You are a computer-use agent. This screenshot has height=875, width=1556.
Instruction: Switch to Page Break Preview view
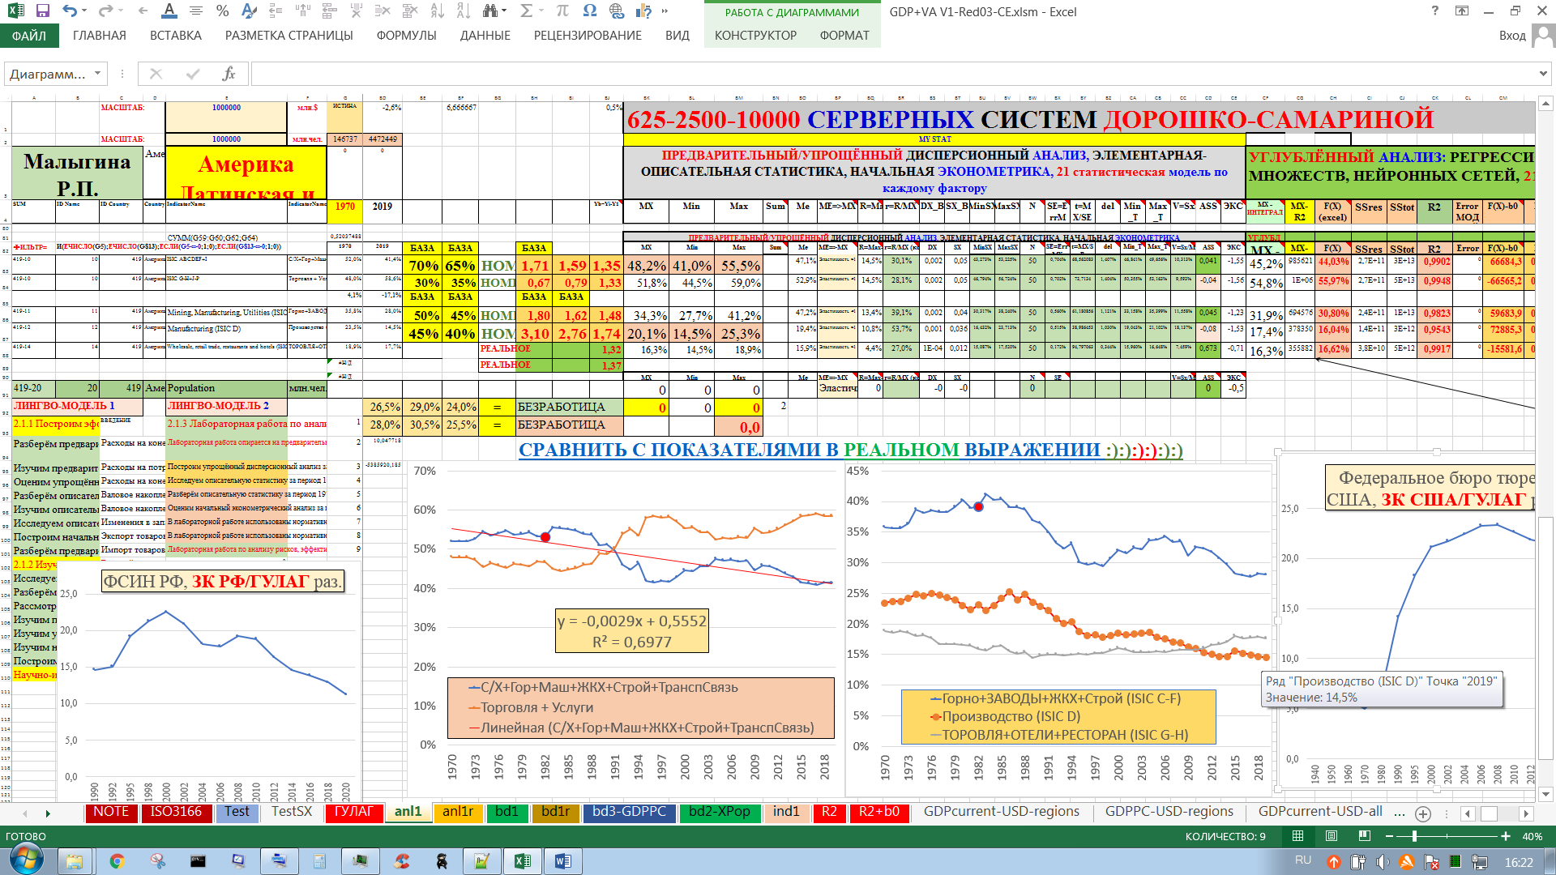point(1364,836)
